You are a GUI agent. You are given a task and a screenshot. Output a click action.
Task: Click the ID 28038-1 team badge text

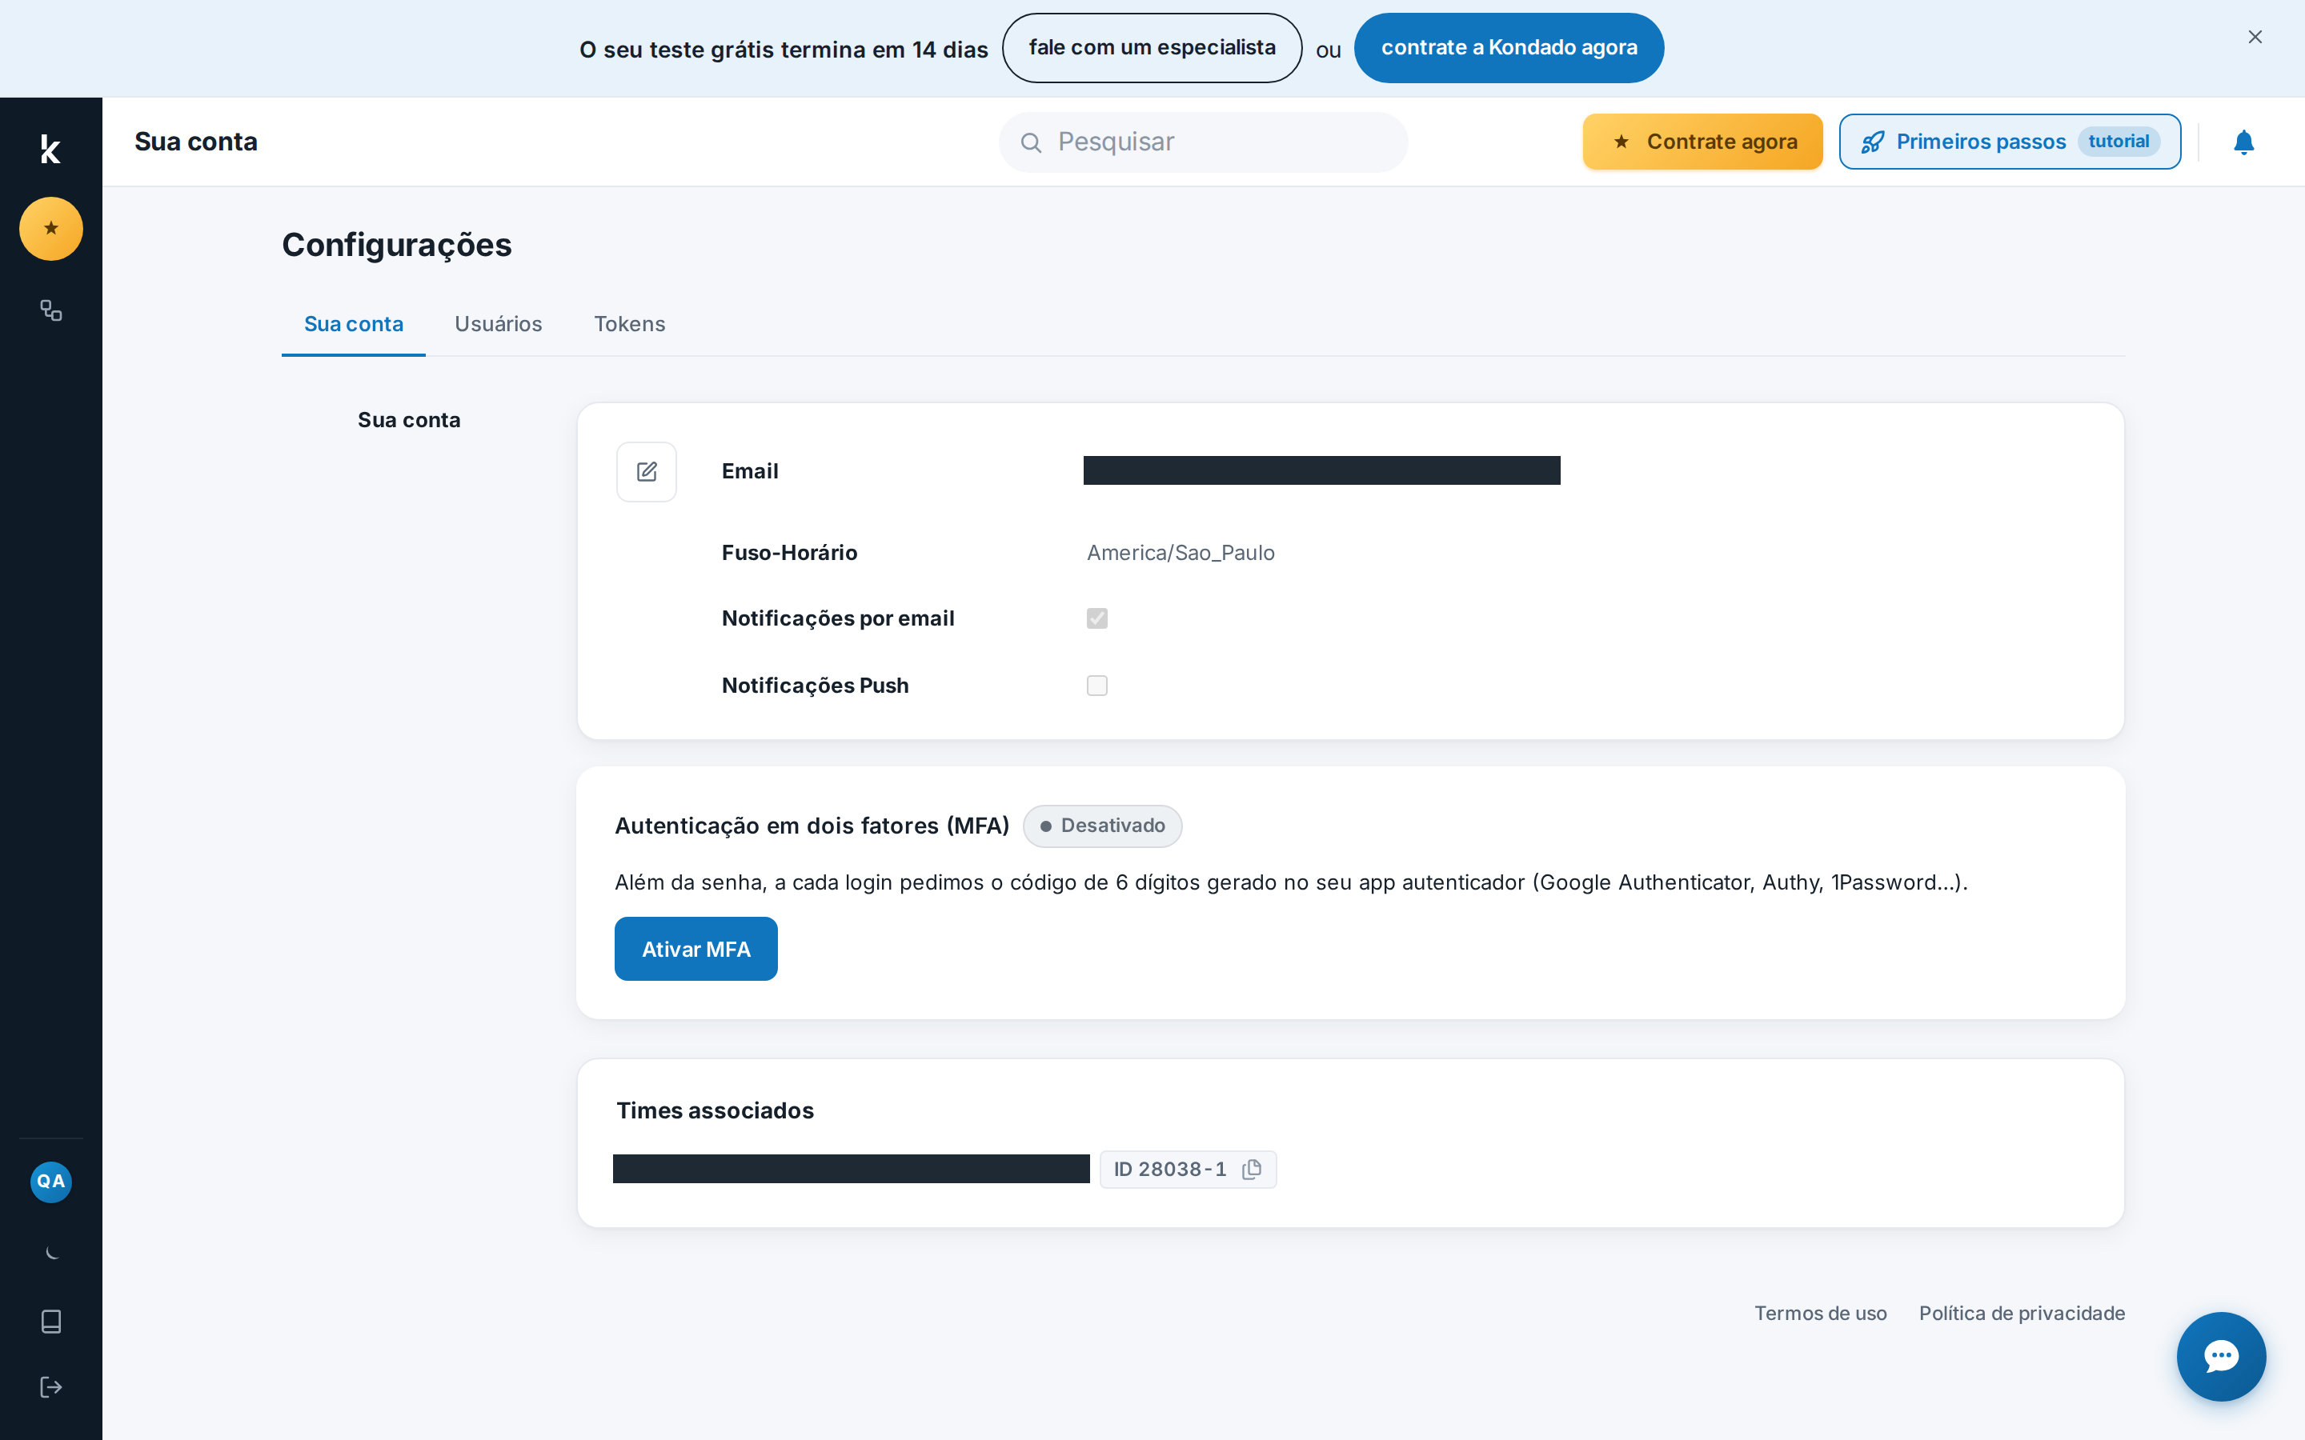pyautogui.click(x=1169, y=1169)
